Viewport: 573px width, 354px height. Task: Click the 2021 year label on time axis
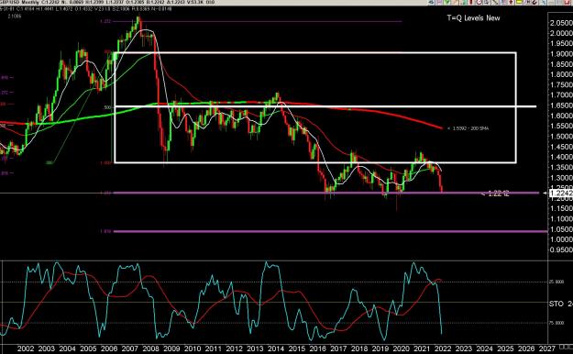pyautogui.click(x=422, y=348)
